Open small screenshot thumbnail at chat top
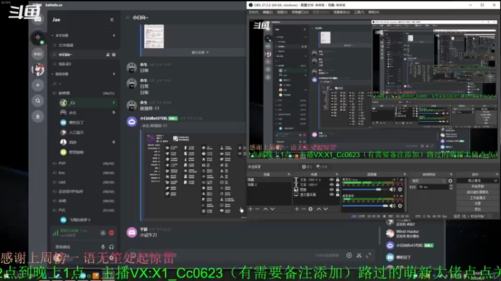501x281 pixels. point(154,36)
